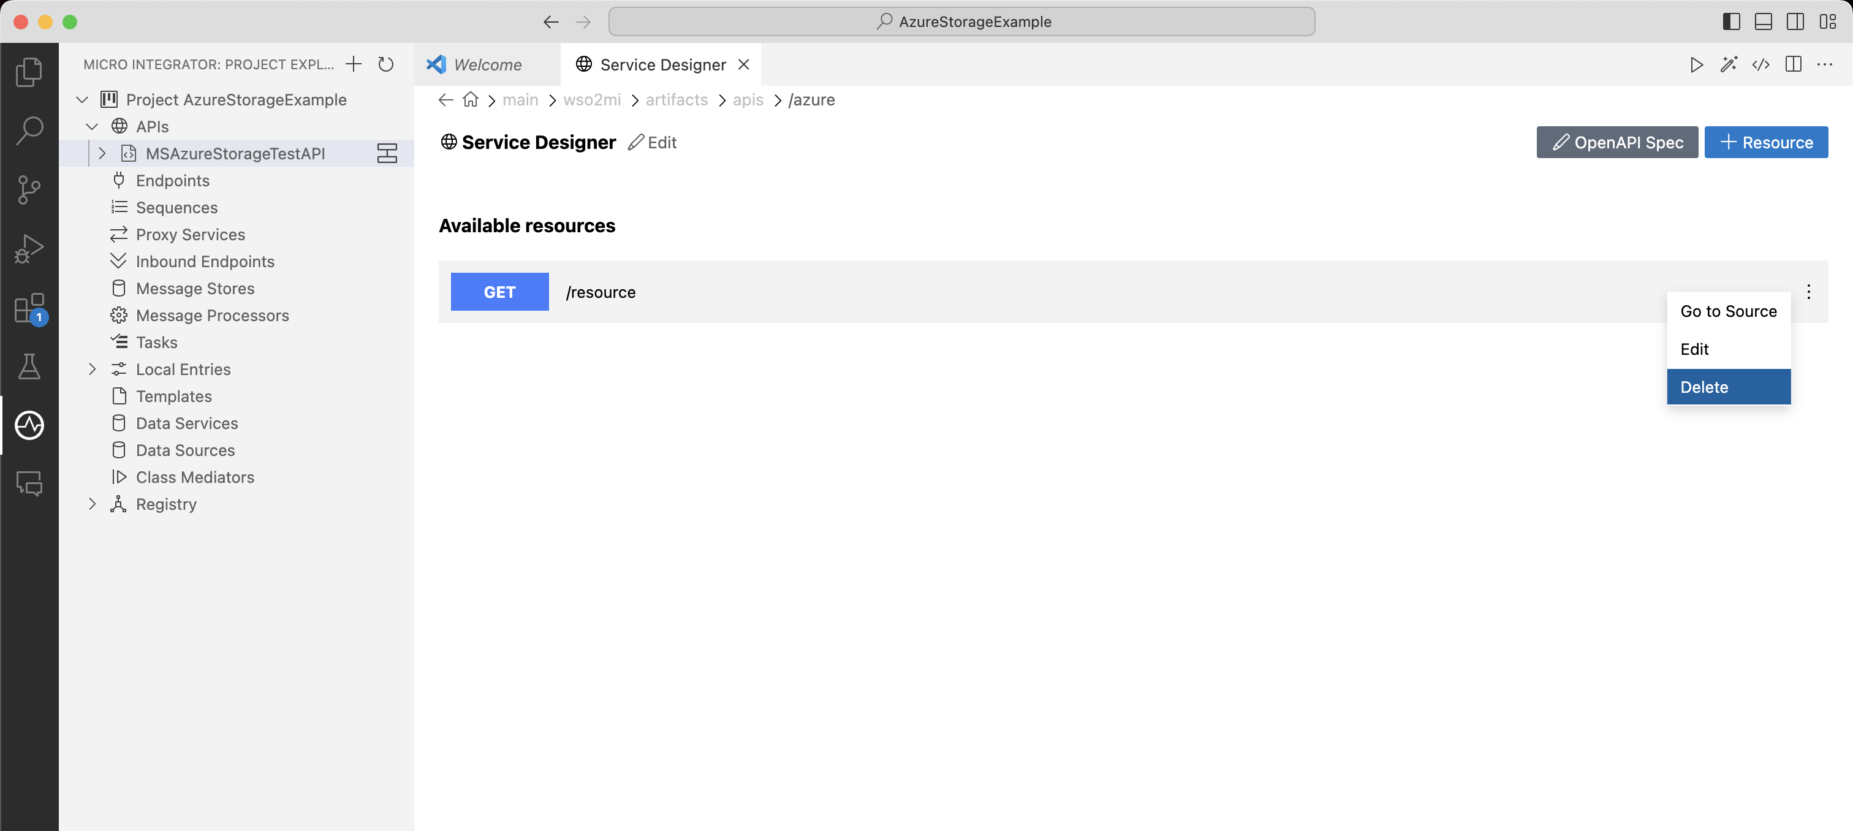This screenshot has height=831, width=1853.
Task: Click the magic wand icon in editor toolbar
Action: click(x=1729, y=65)
